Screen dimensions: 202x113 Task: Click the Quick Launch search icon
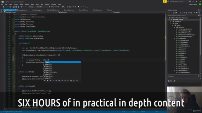tap(190, 1)
